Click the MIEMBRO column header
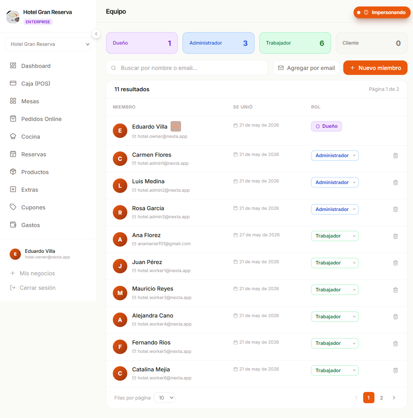Screen dimensions: 413x418 coord(124,107)
